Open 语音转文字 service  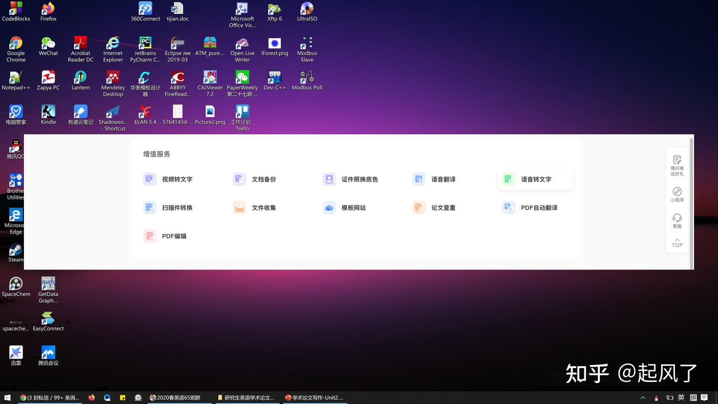pos(536,179)
